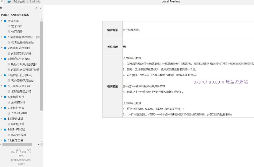Open the 预检缺文件 page
The height and width of the screenshot is (167, 254).
(x=18, y=102)
